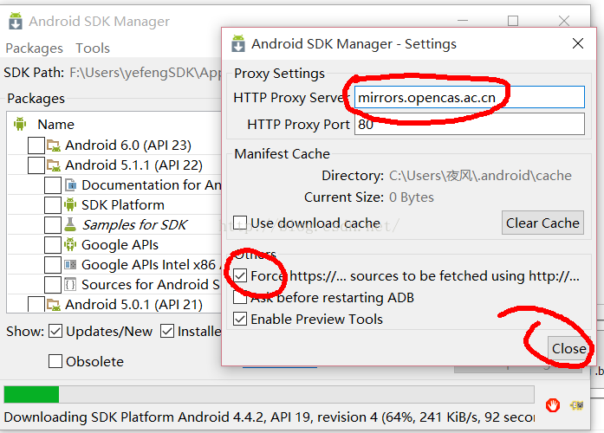Select the Android 6.0 (API 23) row text

128,145
